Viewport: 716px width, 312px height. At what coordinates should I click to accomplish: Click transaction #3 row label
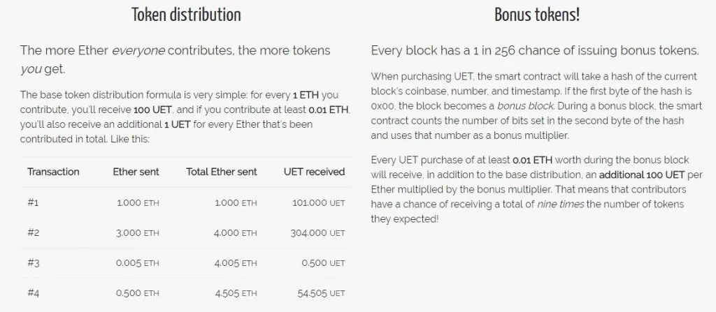34,263
